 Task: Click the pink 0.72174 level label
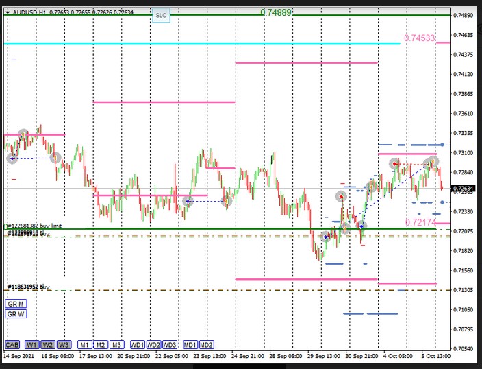(420, 222)
